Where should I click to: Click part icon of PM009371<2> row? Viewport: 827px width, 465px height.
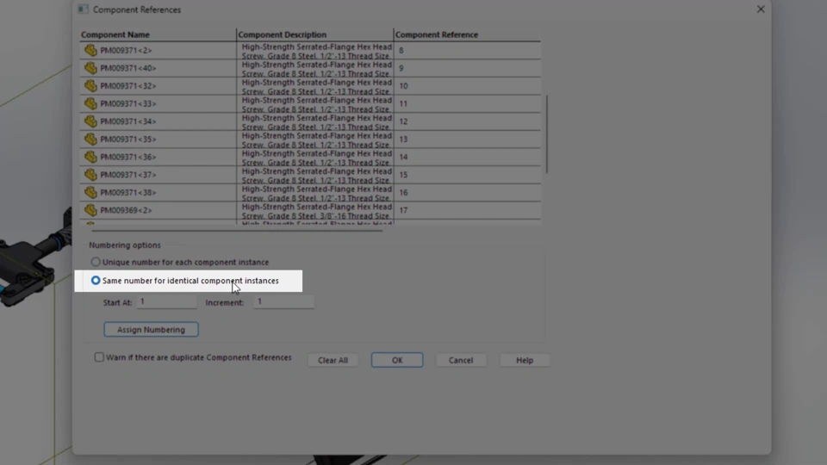(x=90, y=50)
